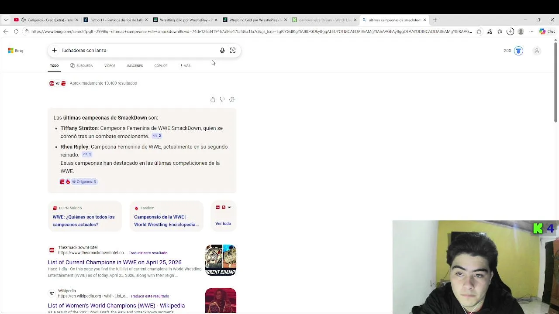The height and width of the screenshot is (314, 559).
Task: Click the Wikipedia site favicon
Action: pos(52,293)
